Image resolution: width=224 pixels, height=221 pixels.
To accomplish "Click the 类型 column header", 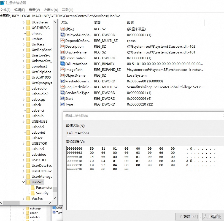I will pos(109,23).
